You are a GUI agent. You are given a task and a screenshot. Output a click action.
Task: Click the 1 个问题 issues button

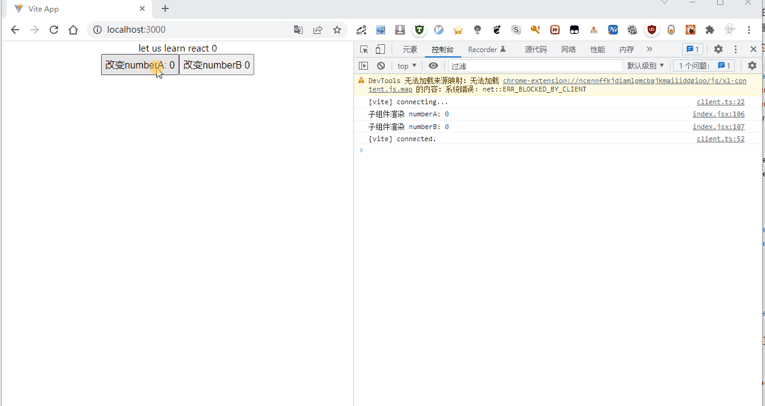point(704,65)
